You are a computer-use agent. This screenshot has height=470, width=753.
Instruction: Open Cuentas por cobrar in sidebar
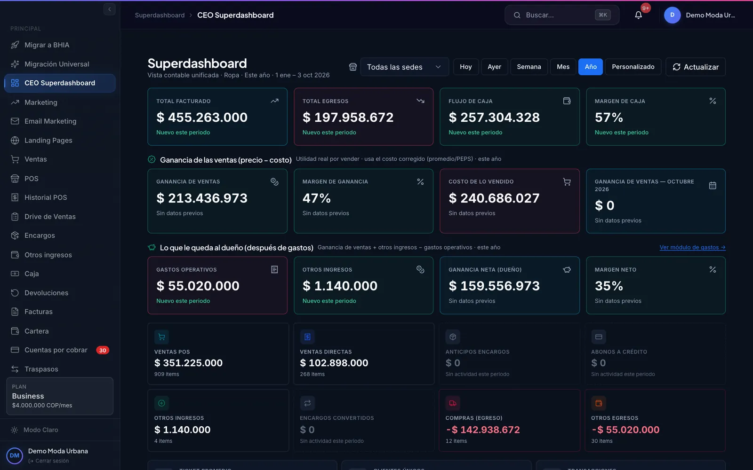pos(60,350)
